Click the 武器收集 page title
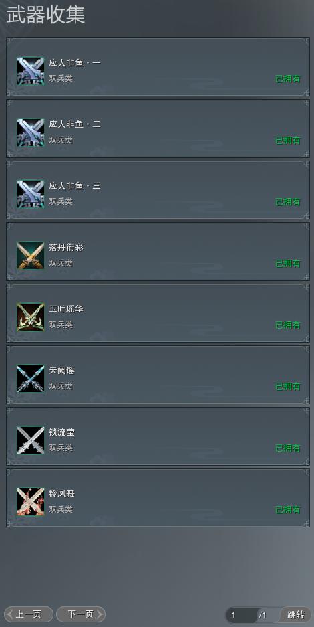Screen dimensions: 314x627 45,15
